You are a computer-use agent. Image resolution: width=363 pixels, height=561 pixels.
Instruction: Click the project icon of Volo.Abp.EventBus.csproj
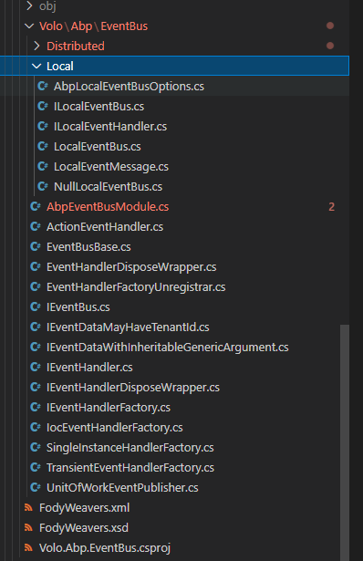[x=28, y=547]
